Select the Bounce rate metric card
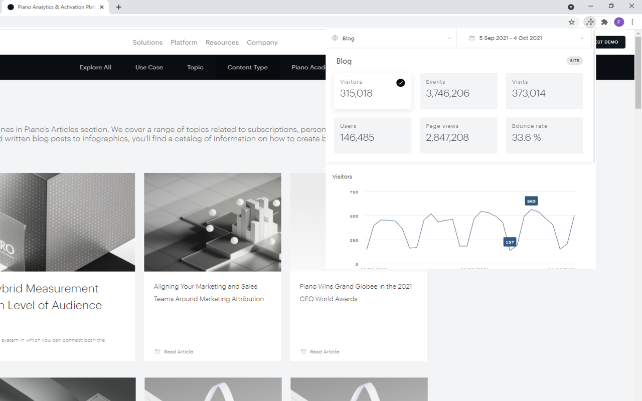Viewport: 642px width, 401px height. [x=544, y=135]
